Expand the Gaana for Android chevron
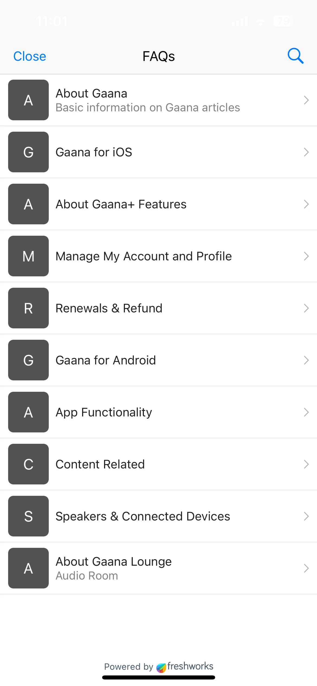 [306, 360]
